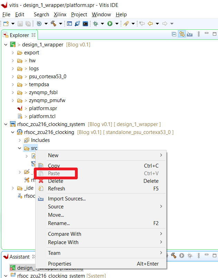The image size is (218, 278).
Task: Collapse the src folder node
Action: [19, 148]
